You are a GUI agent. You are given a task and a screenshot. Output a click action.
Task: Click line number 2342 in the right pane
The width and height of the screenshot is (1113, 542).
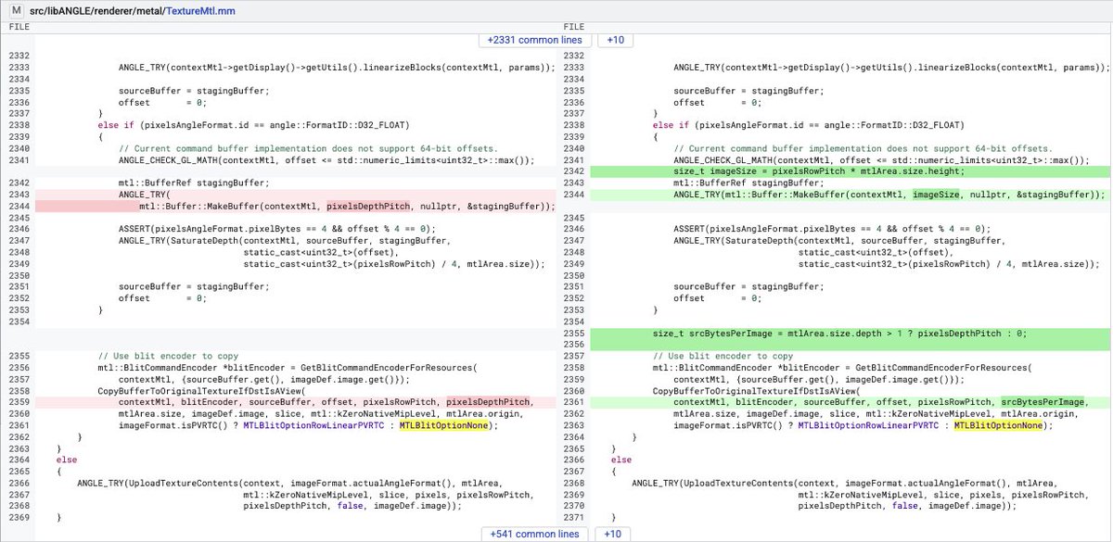[577, 170]
